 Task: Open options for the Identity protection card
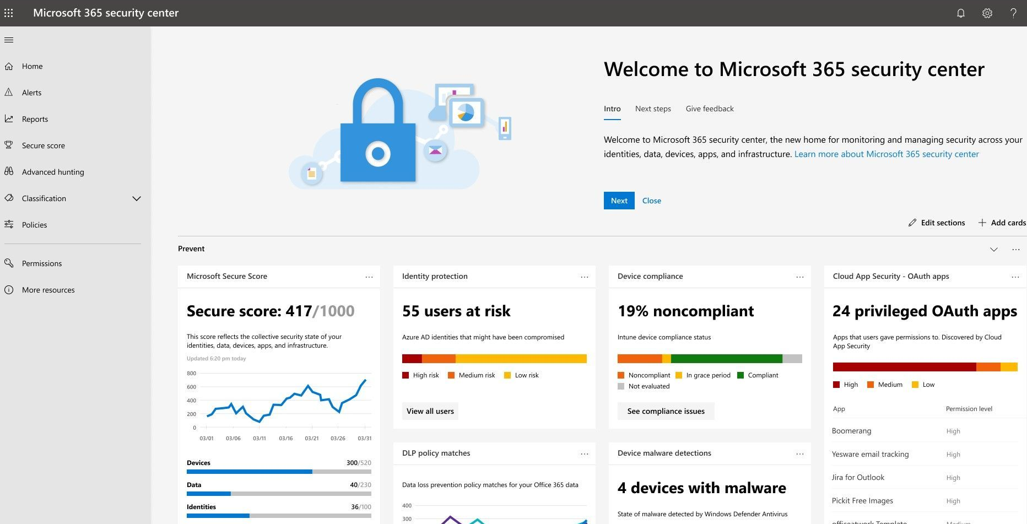point(585,276)
